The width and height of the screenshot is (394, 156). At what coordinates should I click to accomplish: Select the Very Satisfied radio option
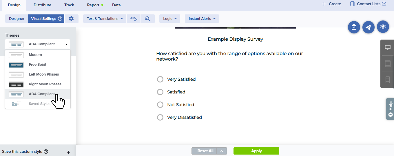pos(160,79)
